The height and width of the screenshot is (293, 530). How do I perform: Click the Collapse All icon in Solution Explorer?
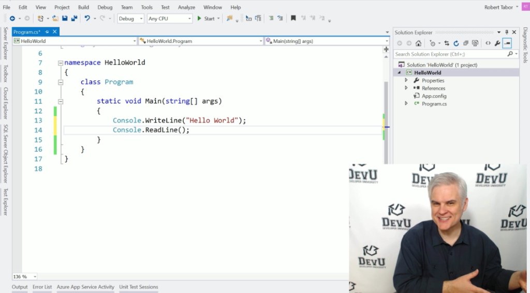(465, 43)
